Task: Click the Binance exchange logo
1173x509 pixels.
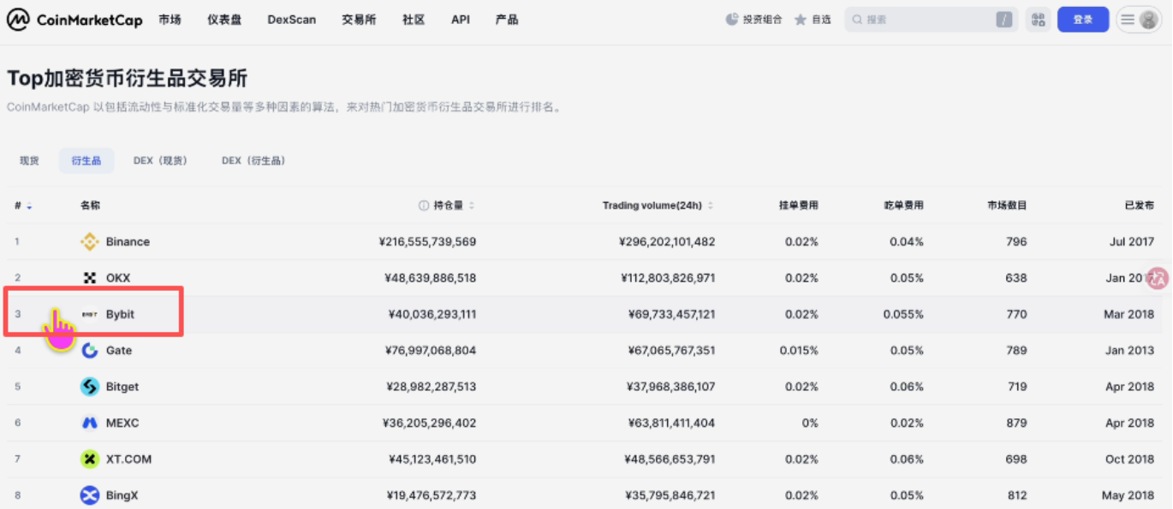Action: 89,242
